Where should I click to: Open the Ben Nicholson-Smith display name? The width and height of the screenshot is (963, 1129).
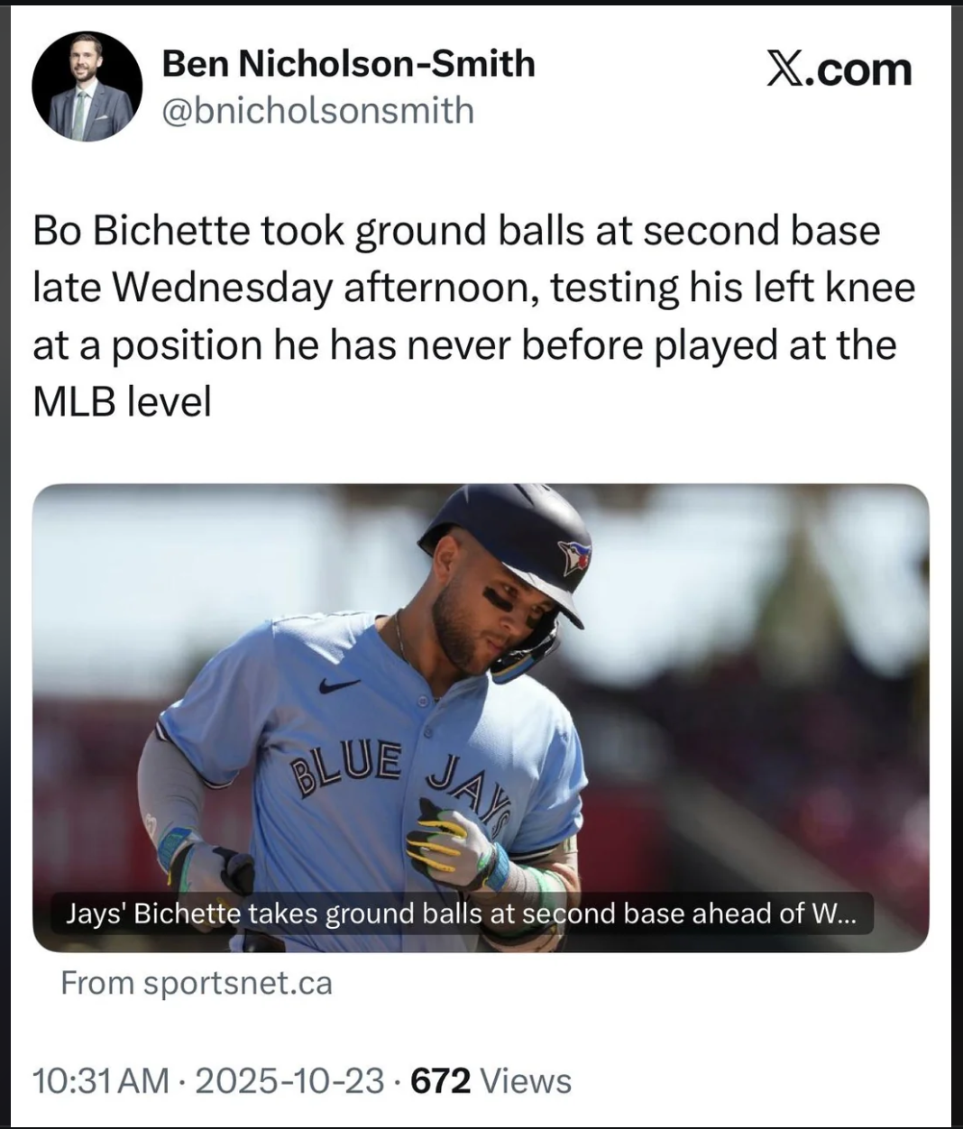348,63
